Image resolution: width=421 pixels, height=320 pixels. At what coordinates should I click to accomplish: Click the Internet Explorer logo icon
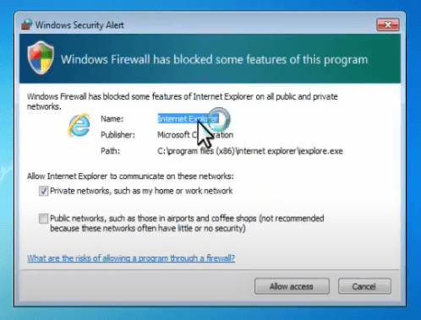(79, 125)
